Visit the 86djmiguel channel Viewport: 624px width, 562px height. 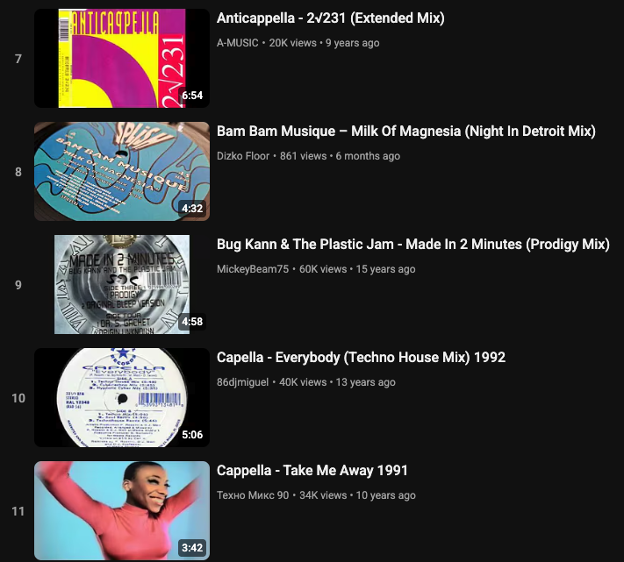[x=242, y=382]
